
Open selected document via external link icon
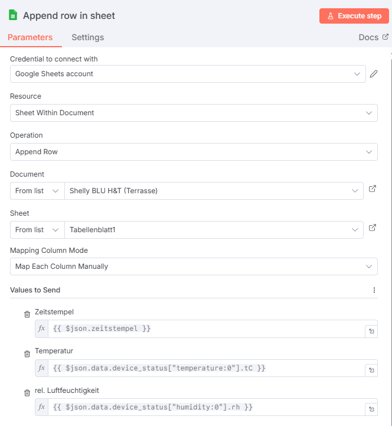(373, 190)
